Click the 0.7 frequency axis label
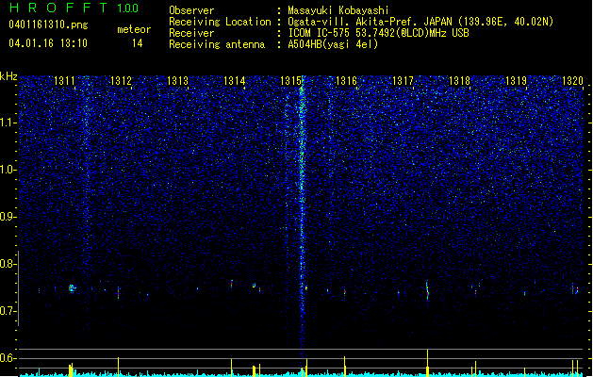 coord(8,311)
